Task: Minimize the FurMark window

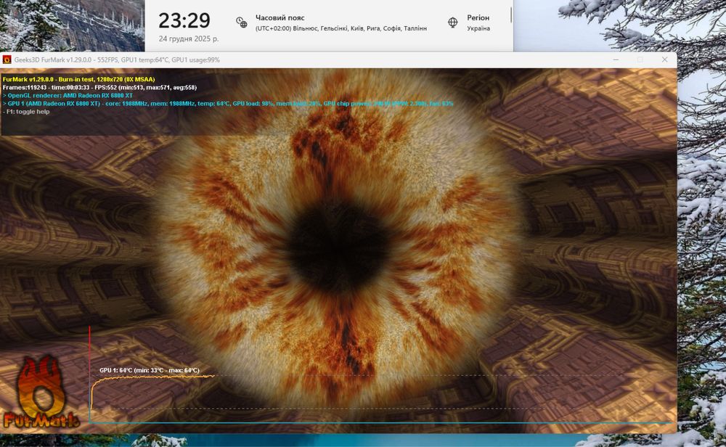Action: pos(616,60)
